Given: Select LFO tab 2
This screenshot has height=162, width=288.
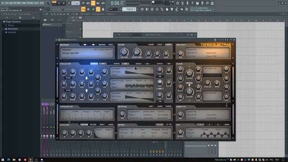Looking at the screenshot, I should (x=209, y=125).
